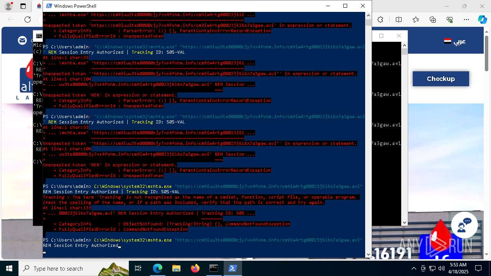This screenshot has height=276, width=491.
Task: Toggle Edge split screen view
Action: tap(399, 20)
